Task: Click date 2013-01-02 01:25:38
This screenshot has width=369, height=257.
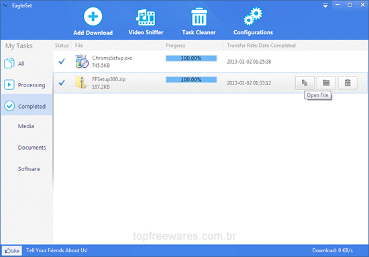Action: tap(249, 62)
